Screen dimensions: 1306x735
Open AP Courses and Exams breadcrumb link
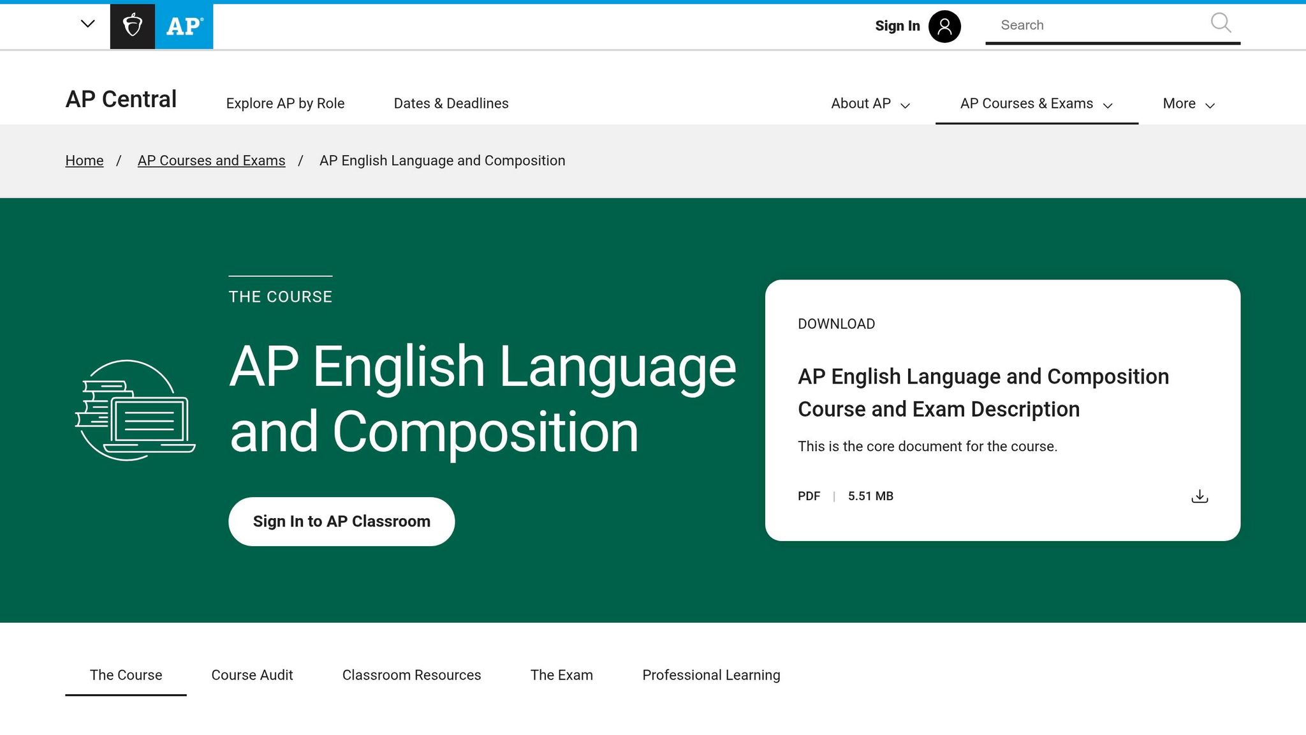211,161
